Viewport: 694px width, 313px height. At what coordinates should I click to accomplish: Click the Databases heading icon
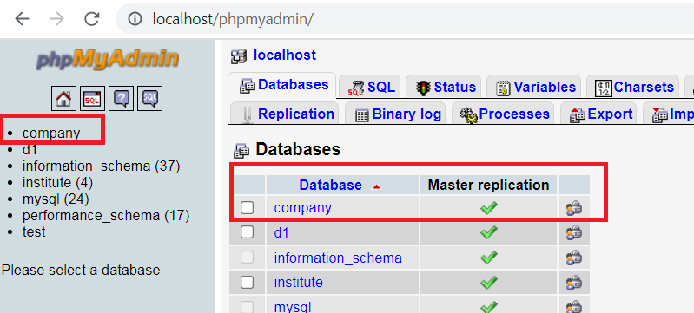pyautogui.click(x=241, y=150)
